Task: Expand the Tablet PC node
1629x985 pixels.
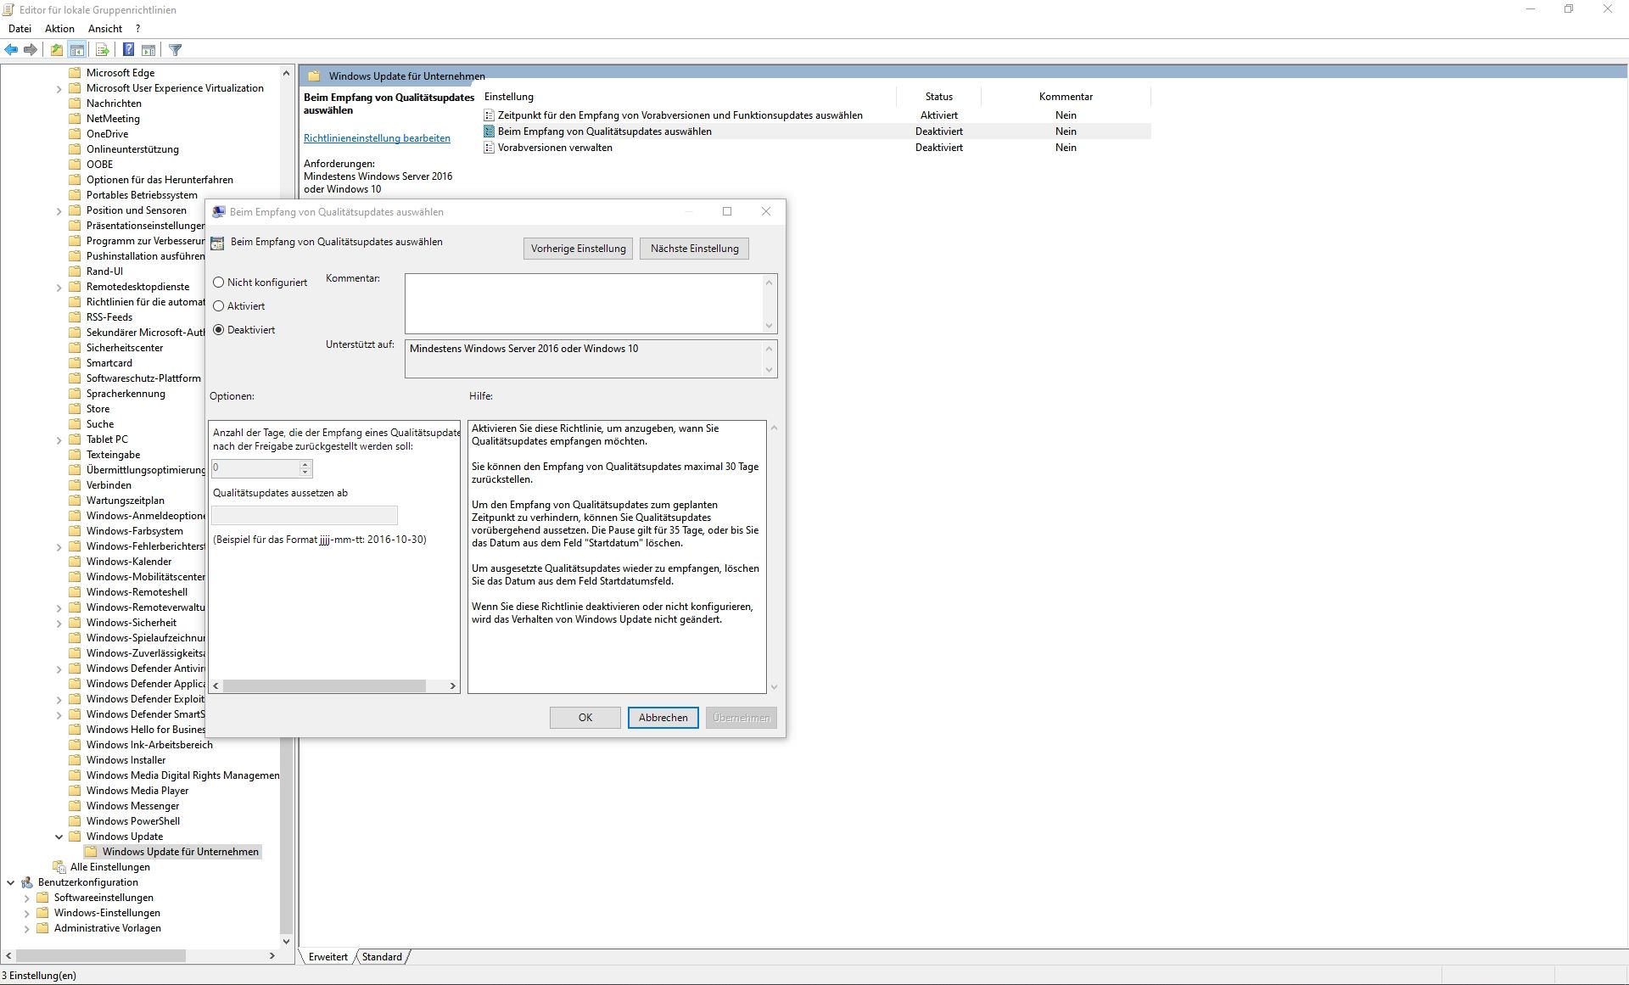Action: pos(59,440)
